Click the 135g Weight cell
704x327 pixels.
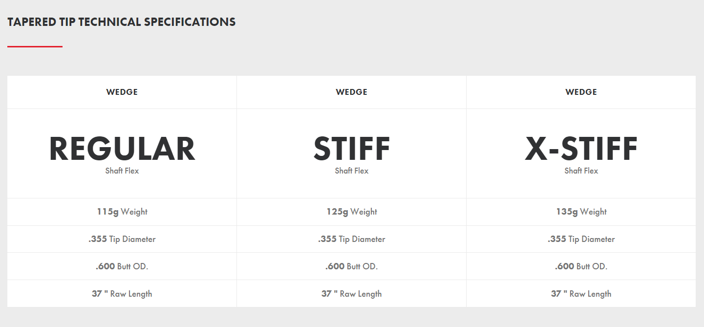click(581, 212)
